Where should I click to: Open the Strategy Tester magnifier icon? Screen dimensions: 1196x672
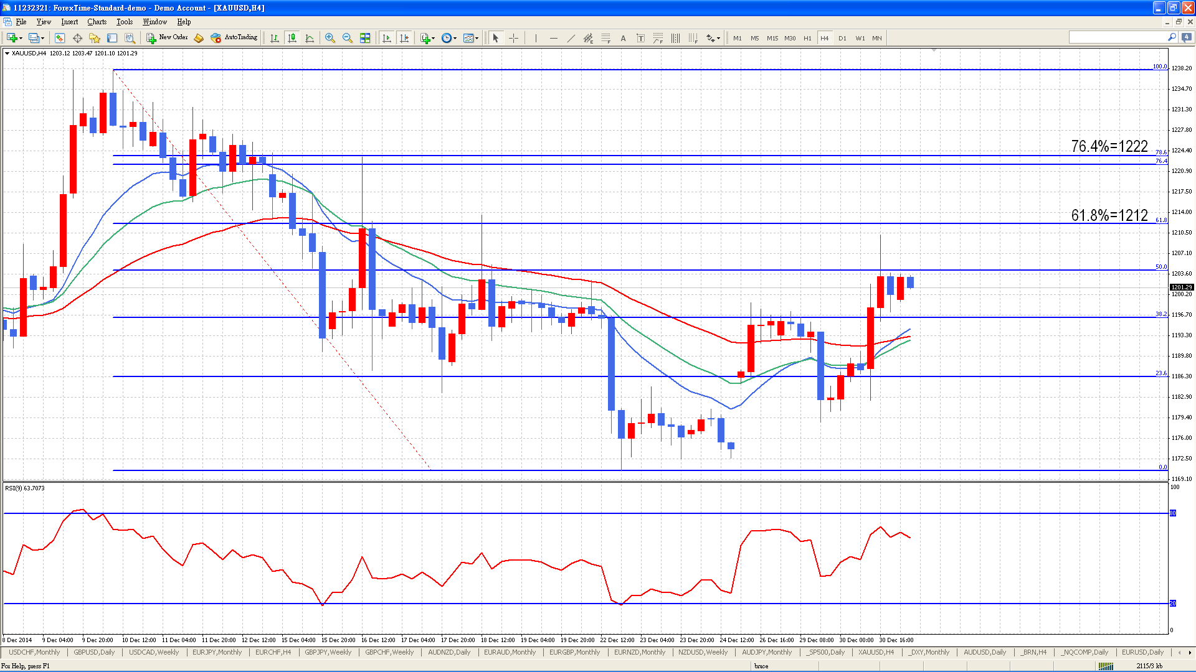(x=130, y=38)
